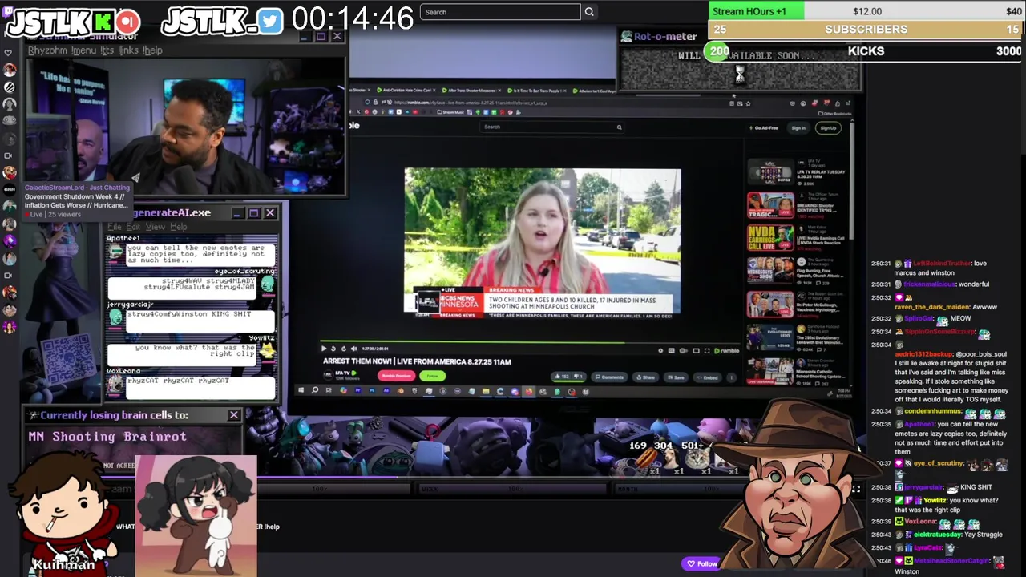Open the Help menu in generateAI.exe
The height and width of the screenshot is (577, 1026).
178,227
